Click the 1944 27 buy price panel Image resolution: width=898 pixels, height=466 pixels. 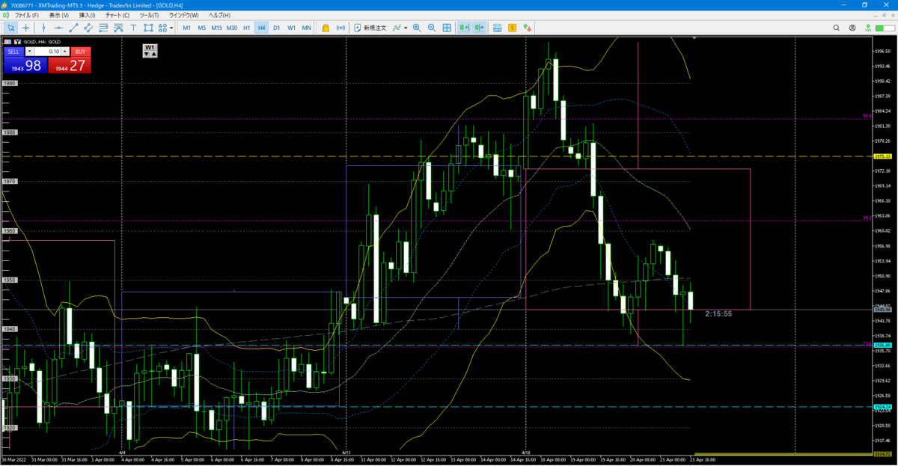pyautogui.click(x=69, y=66)
